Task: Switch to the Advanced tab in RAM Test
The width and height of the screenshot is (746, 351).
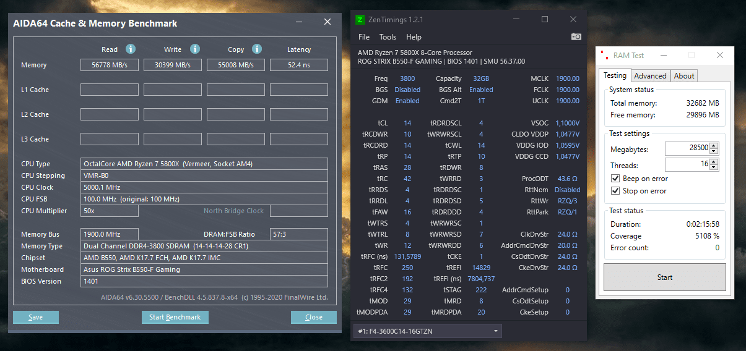Action: click(650, 76)
